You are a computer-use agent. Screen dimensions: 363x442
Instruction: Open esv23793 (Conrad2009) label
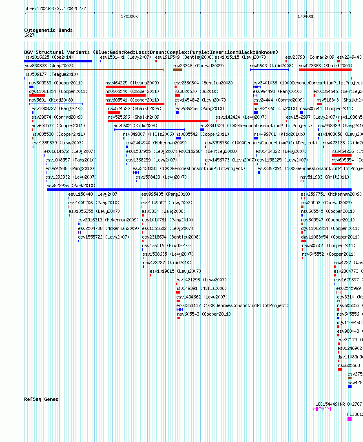pyautogui.click(x=311, y=57)
